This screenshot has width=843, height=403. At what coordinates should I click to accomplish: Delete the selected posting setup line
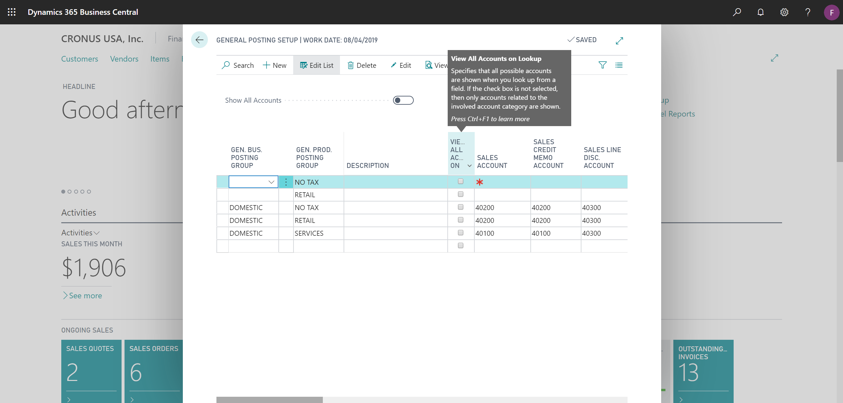(x=361, y=65)
